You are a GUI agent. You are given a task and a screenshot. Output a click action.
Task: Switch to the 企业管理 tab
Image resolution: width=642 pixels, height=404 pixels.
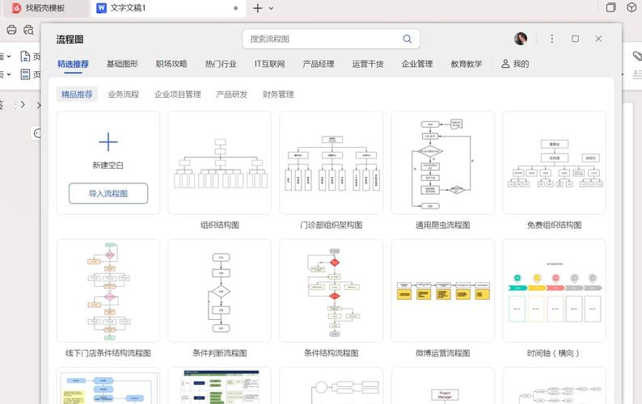click(416, 64)
